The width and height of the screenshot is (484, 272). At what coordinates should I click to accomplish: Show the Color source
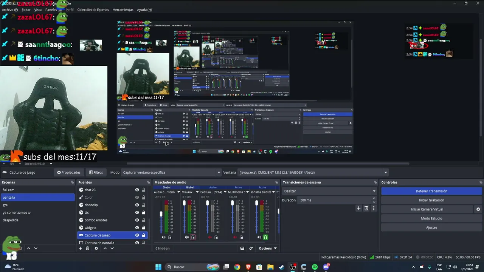pos(137,197)
